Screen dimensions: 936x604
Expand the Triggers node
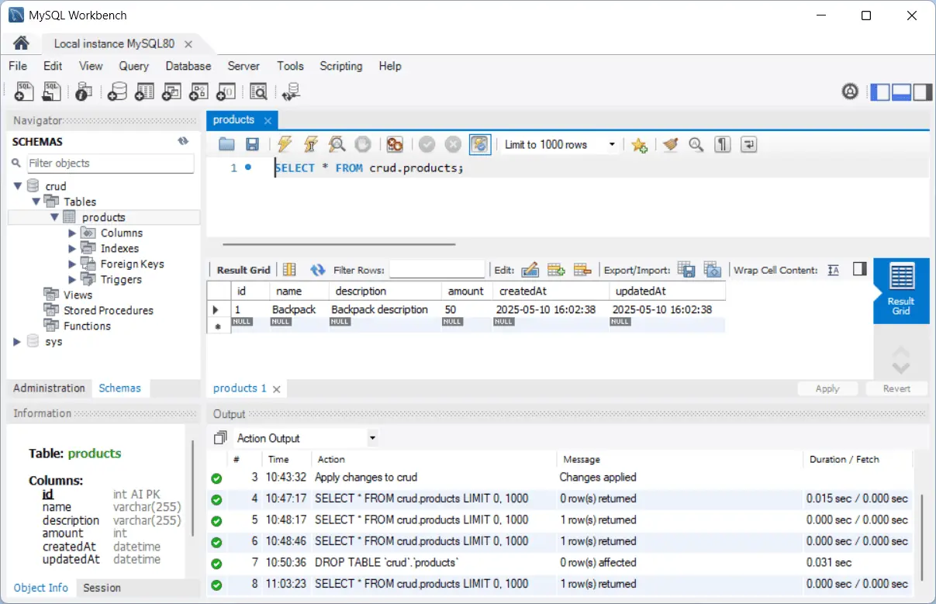click(72, 279)
